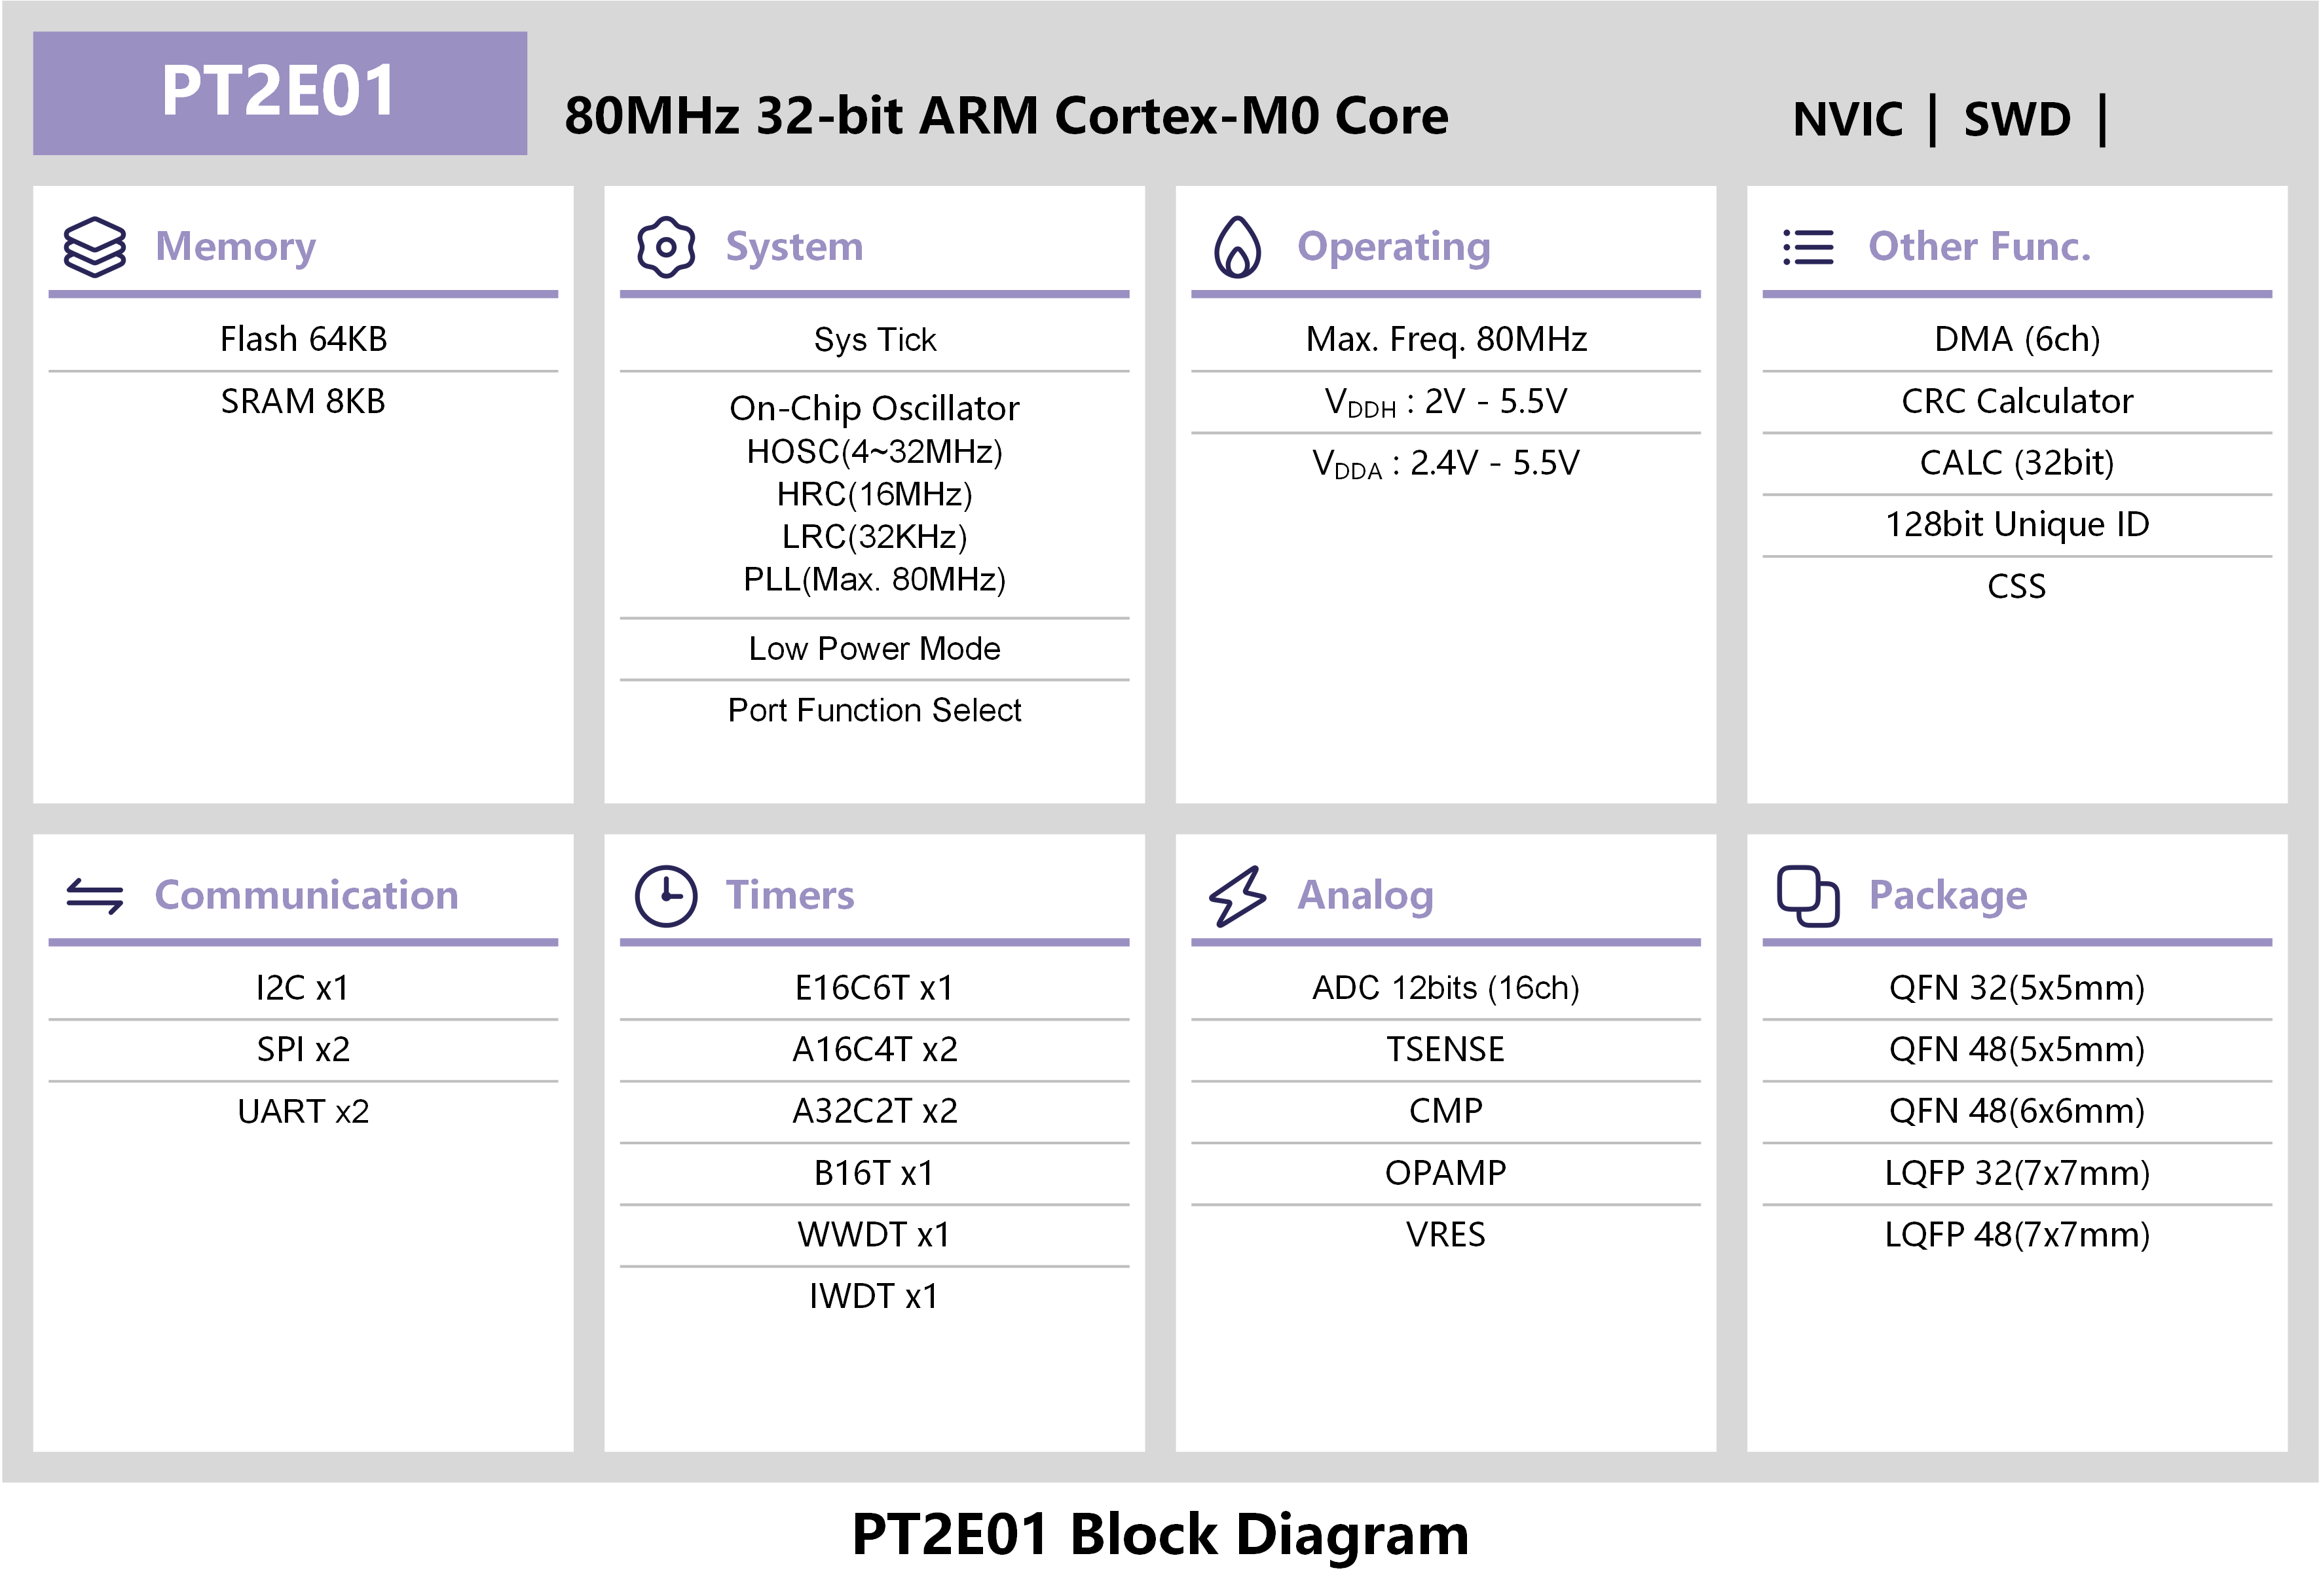Screen dimensions: 2321x1596
Task: Select the Flash 64KB entry
Action: pos(303,339)
